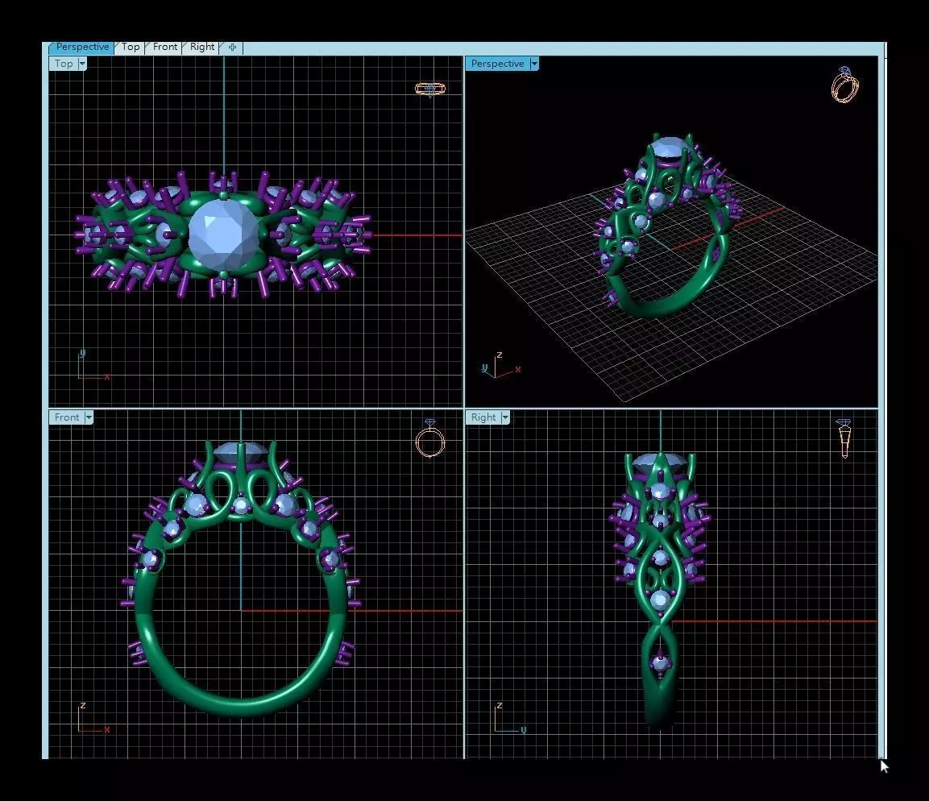Viewport: 929px width, 801px height.
Task: Open the Top viewport tab
Action: 131,47
